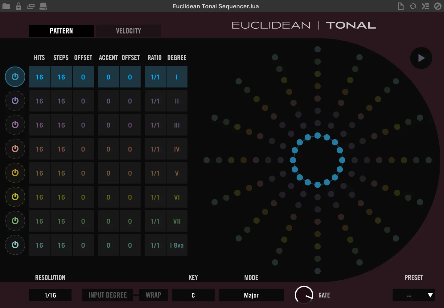Select the Hits value in degree II row
The height and width of the screenshot is (308, 444).
(x=39, y=101)
